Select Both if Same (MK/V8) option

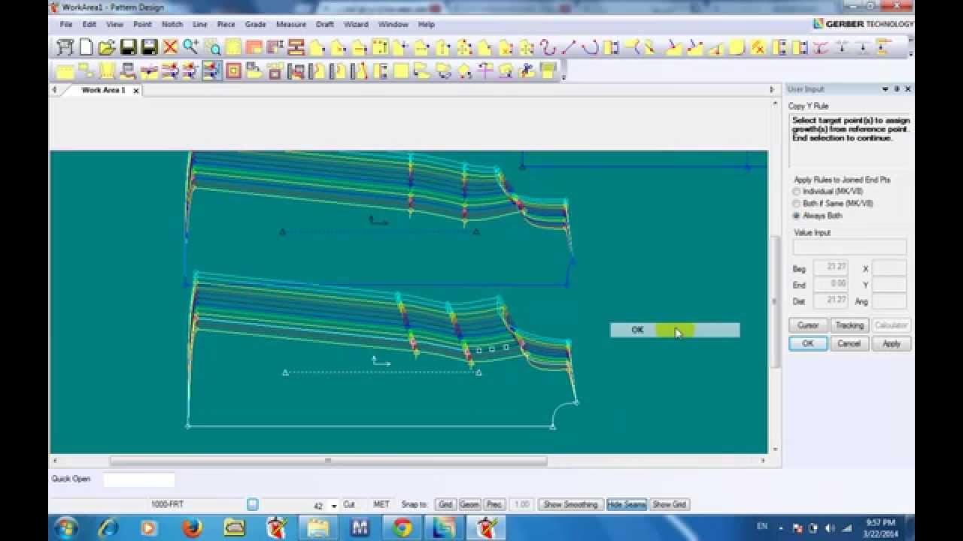coord(796,204)
